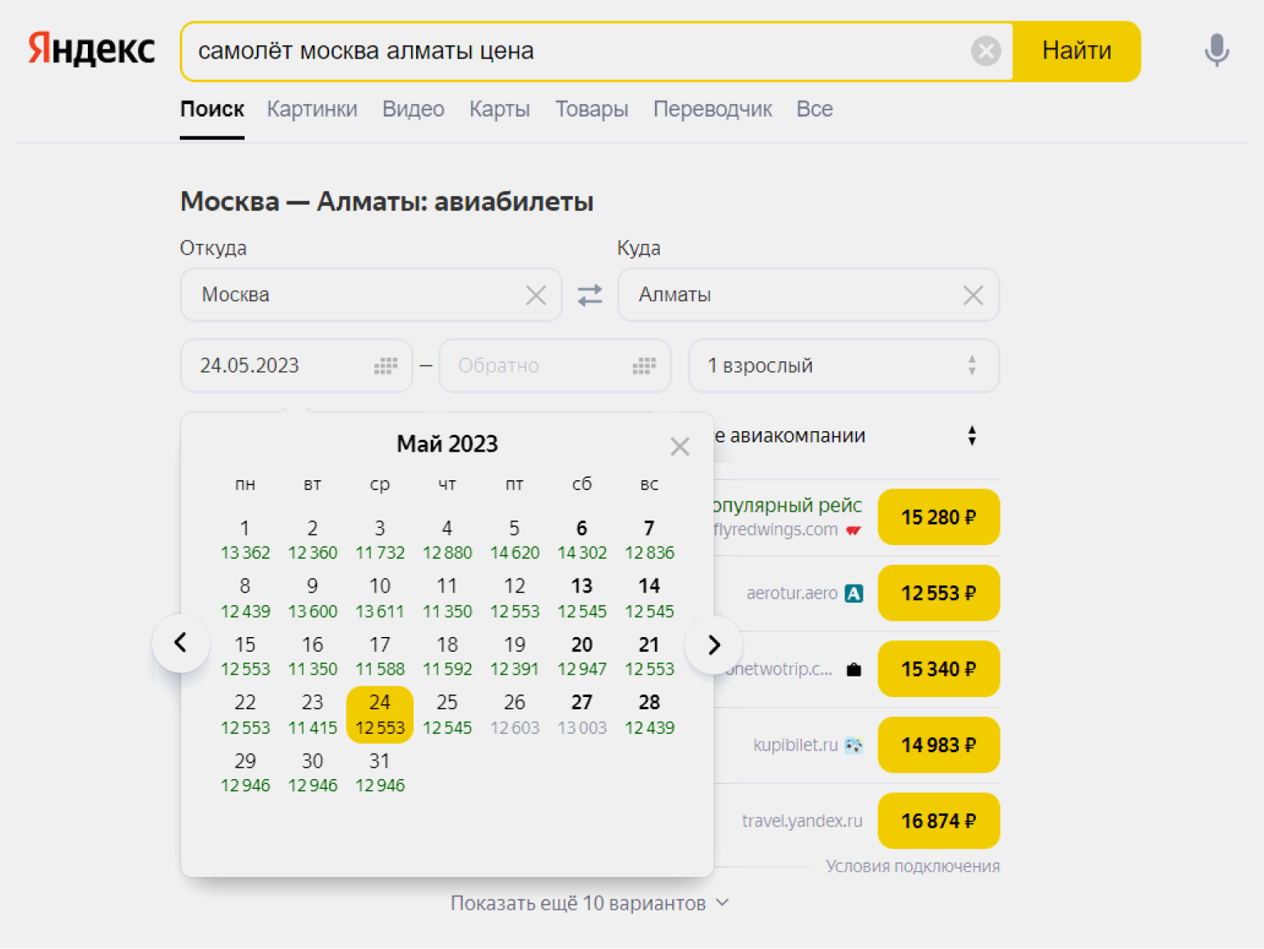Viewport: 1264px width, 949px height.
Task: Close the May 2023 calendar popup
Action: [680, 447]
